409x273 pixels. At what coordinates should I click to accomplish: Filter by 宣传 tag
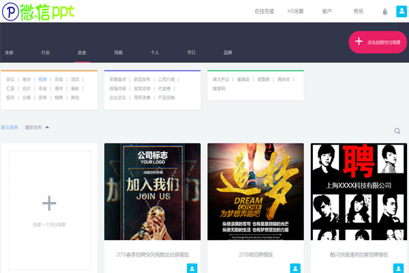click(x=43, y=98)
